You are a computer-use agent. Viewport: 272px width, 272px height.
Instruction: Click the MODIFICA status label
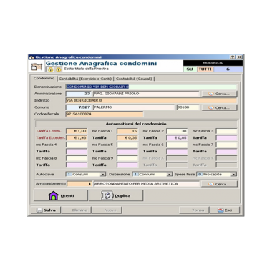[x=213, y=63]
